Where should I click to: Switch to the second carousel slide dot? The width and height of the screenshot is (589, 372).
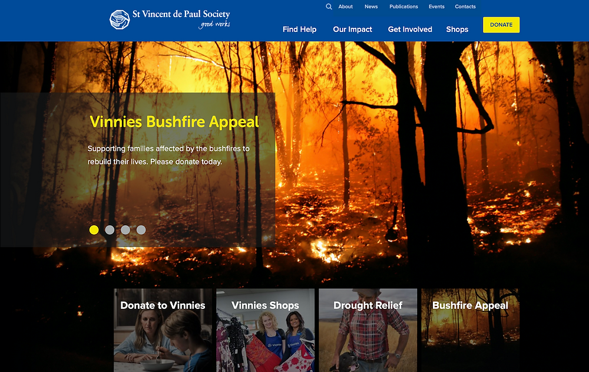pyautogui.click(x=110, y=230)
